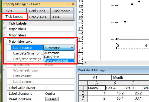The height and width of the screenshot is (102, 149).
Task: Select the Tick Labels tab
Action: 14,17
